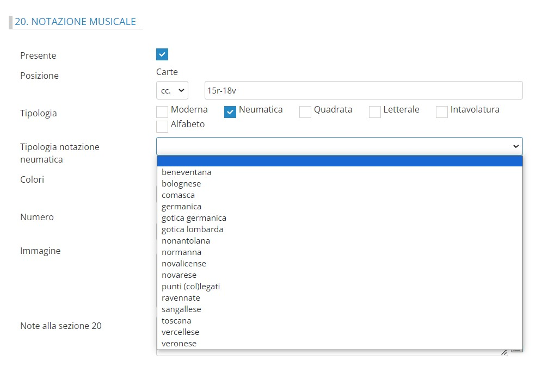
Task: Select sangallese notation type
Action: (181, 309)
